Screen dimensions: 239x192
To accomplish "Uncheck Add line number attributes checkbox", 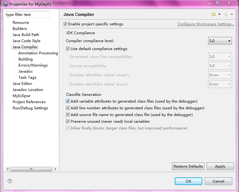I will 68,108.
